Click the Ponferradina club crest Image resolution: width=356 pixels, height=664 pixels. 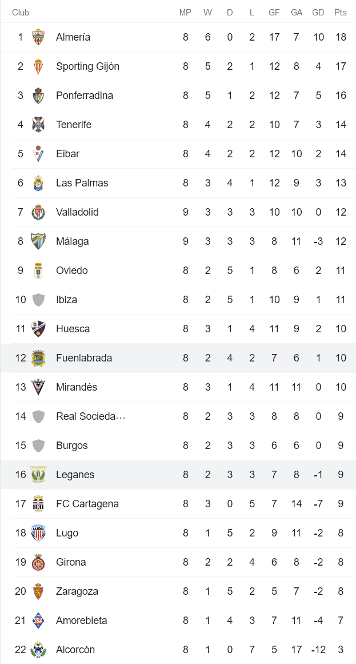38,96
